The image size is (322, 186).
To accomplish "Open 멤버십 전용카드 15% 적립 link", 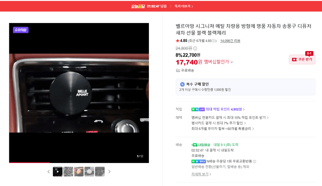I will (230, 118).
